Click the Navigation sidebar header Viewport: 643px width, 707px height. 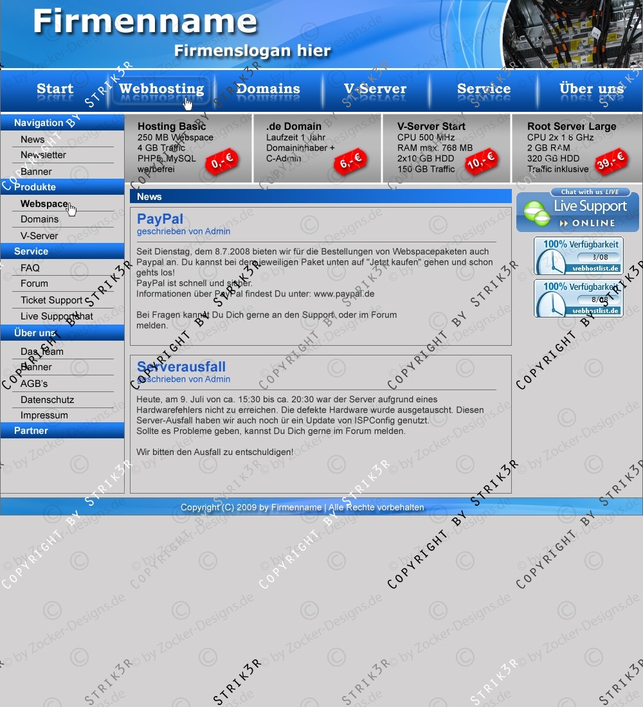62,123
